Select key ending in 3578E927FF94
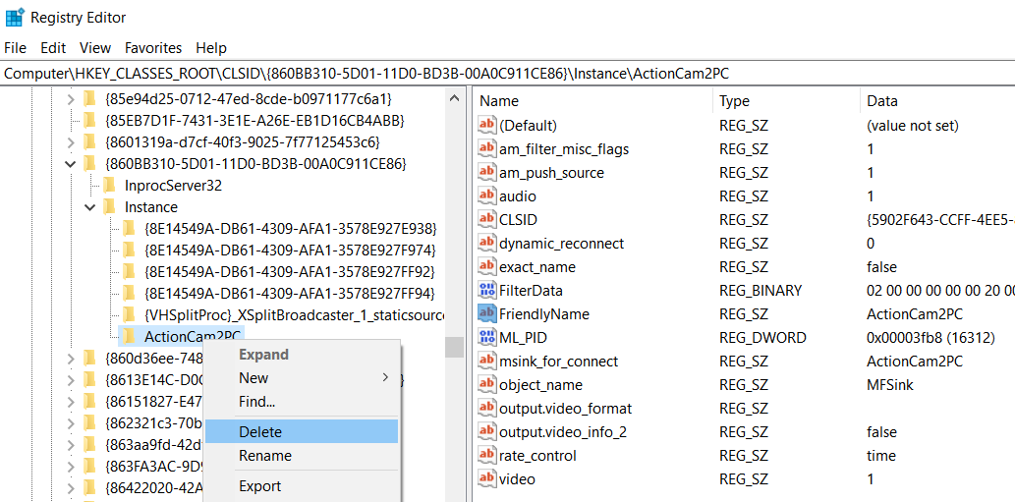 [x=290, y=292]
